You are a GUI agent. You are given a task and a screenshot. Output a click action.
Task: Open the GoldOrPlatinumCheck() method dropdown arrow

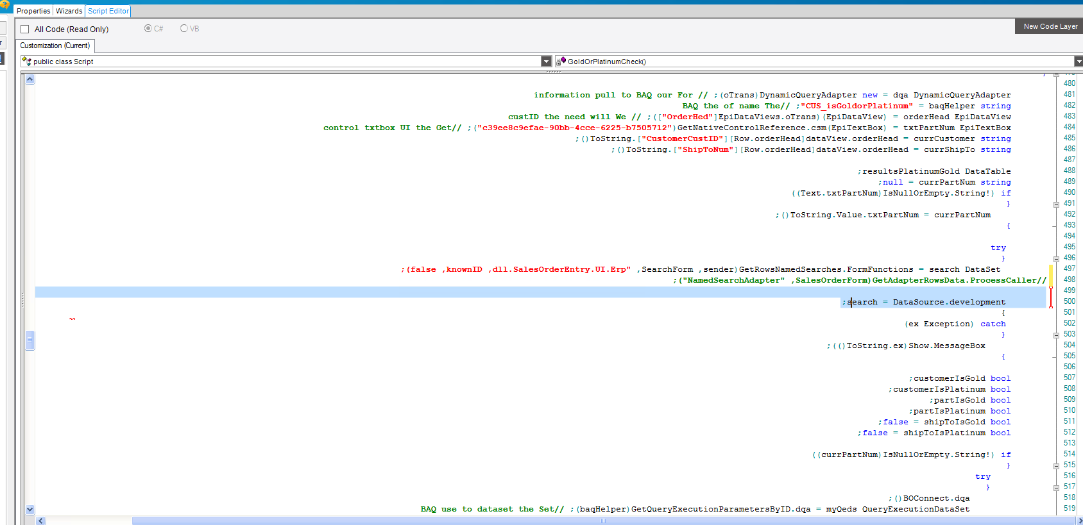[1078, 62]
